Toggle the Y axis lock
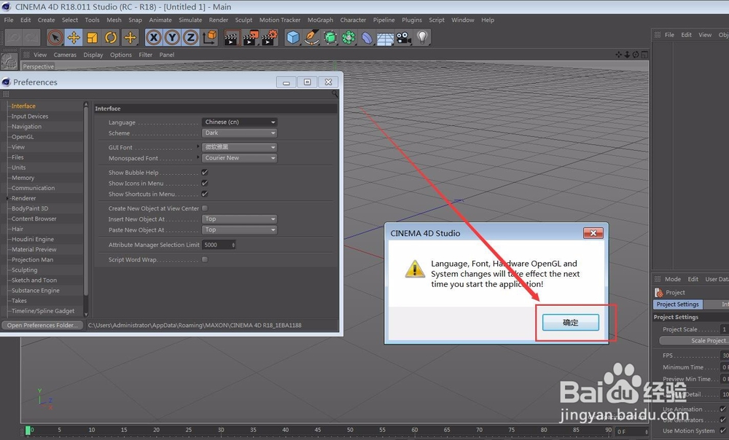Image resolution: width=729 pixels, height=440 pixels. (x=173, y=38)
